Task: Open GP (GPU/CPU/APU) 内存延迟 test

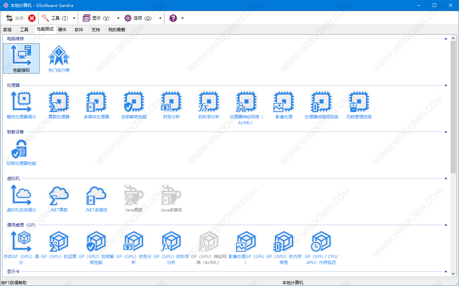Action: click(x=322, y=247)
